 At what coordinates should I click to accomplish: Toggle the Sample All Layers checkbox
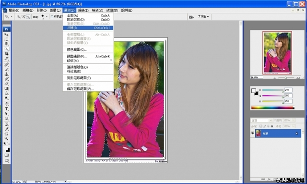pyautogui.click(x=52, y=17)
